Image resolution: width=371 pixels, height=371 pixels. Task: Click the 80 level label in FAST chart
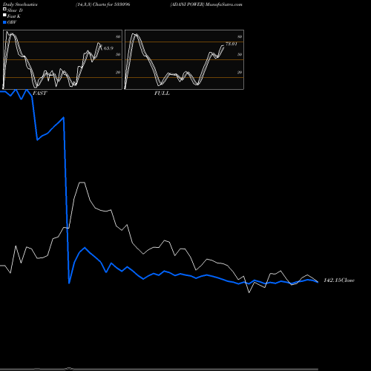click(118, 36)
